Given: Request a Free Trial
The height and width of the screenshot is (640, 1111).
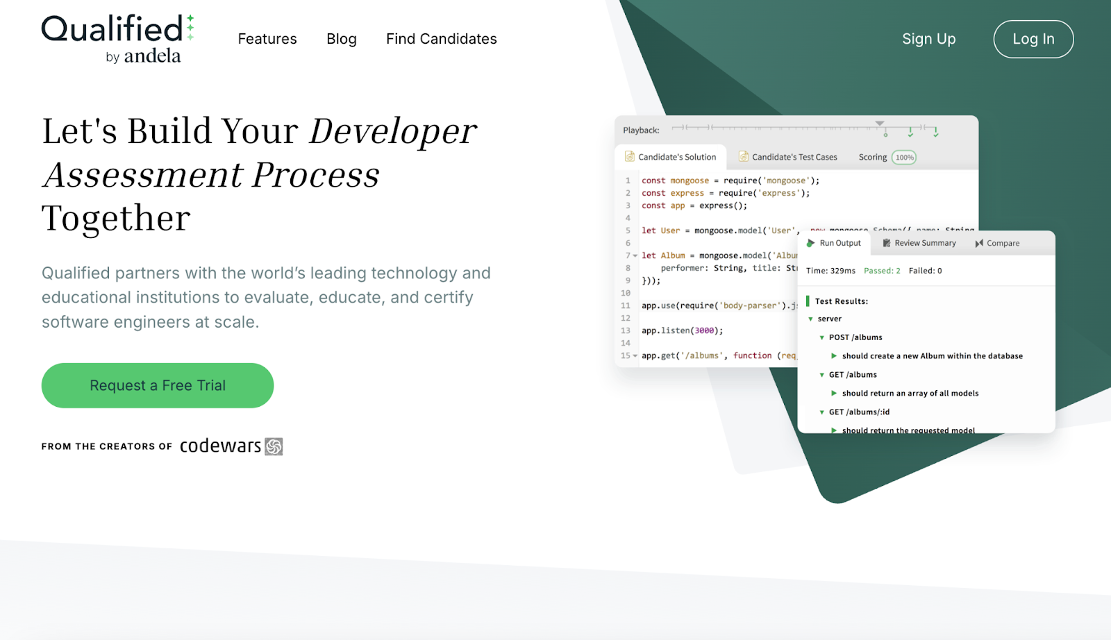Looking at the screenshot, I should [158, 385].
